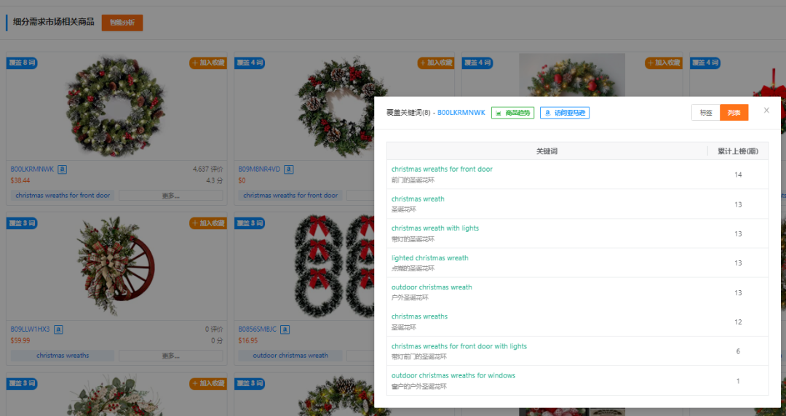The height and width of the screenshot is (416, 786).
Task: Add first wreath product to favorites
Action: (x=208, y=63)
